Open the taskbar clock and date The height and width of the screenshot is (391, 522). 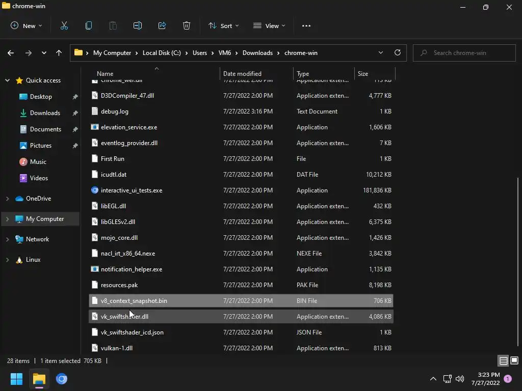pyautogui.click(x=485, y=379)
